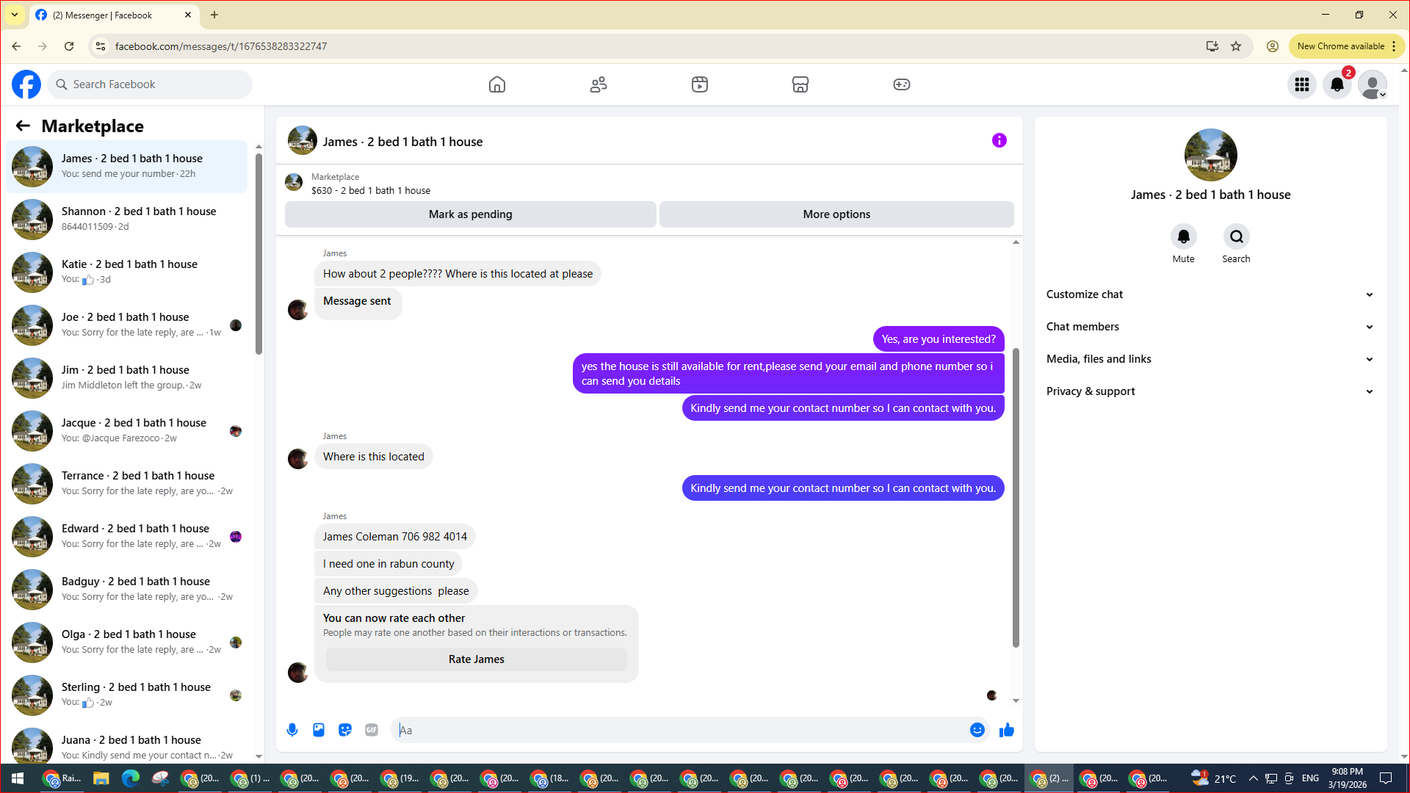Viewport: 1410px width, 793px height.
Task: Click Mark as pending button
Action: [x=470, y=214]
